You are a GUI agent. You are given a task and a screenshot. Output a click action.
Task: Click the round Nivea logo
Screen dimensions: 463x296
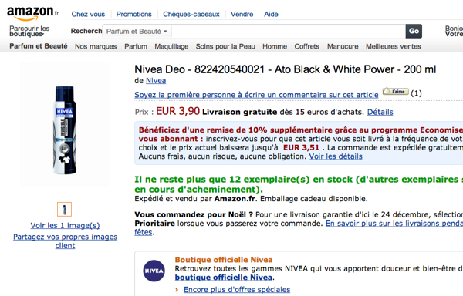tap(154, 271)
